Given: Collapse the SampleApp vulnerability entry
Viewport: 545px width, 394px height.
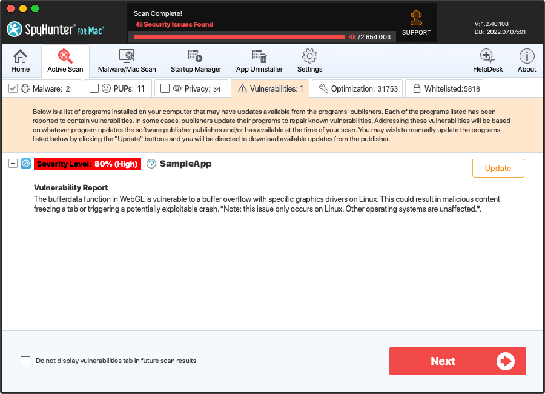Looking at the screenshot, I should [x=13, y=164].
